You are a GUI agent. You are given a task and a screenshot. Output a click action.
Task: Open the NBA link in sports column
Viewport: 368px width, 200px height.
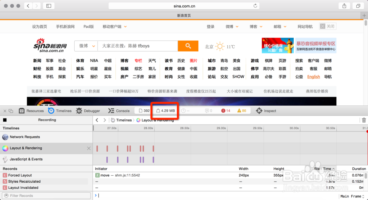94,61
